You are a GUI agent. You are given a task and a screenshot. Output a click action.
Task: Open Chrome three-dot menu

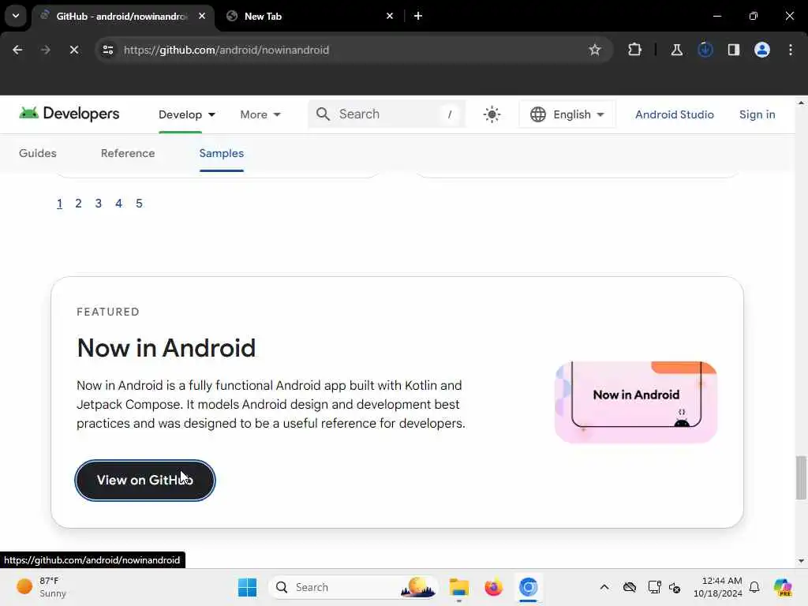point(791,50)
